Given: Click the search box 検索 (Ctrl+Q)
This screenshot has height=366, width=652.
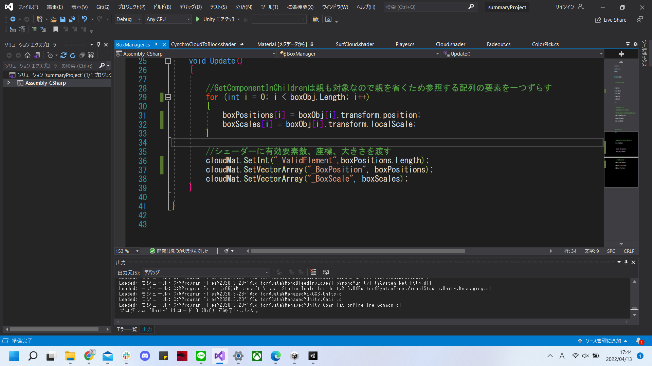Looking at the screenshot, I should point(430,7).
